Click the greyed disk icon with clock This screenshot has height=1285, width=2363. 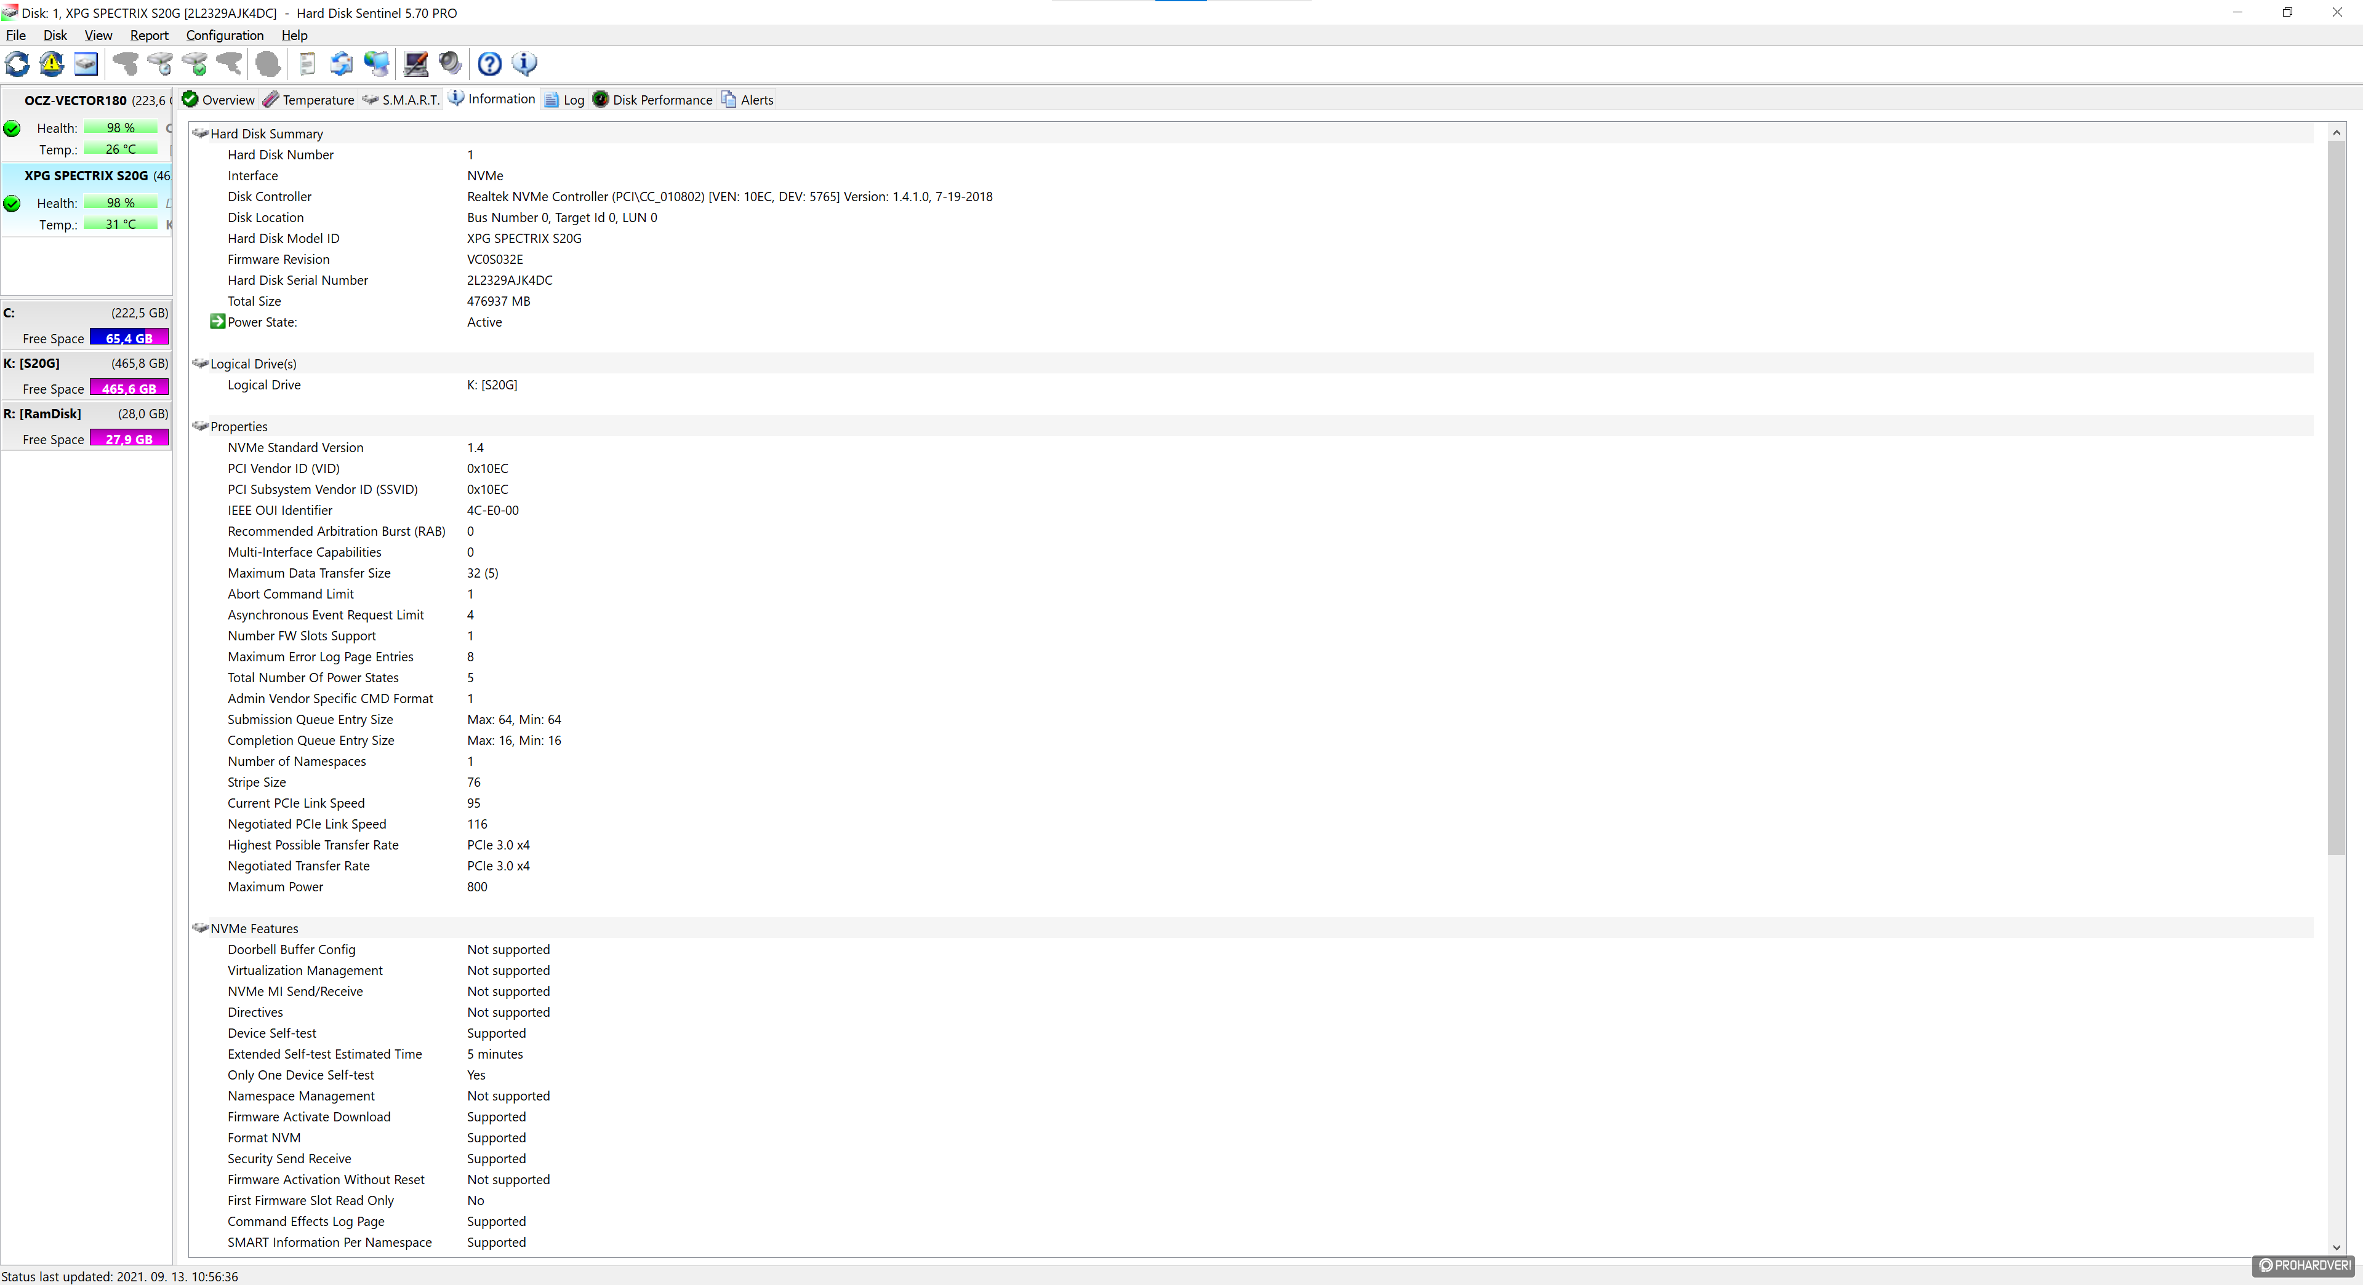click(x=159, y=63)
